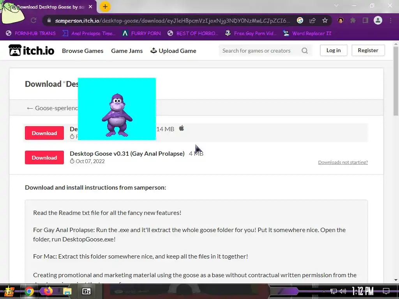Download the 14 MB Mac version

coord(44,133)
